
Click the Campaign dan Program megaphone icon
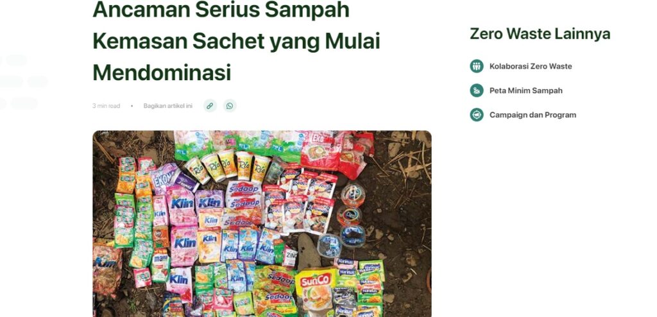[477, 114]
